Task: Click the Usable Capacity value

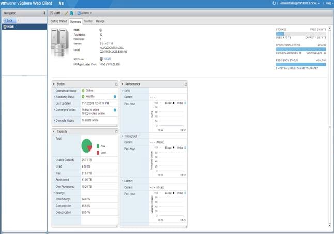Action: tap(86, 160)
